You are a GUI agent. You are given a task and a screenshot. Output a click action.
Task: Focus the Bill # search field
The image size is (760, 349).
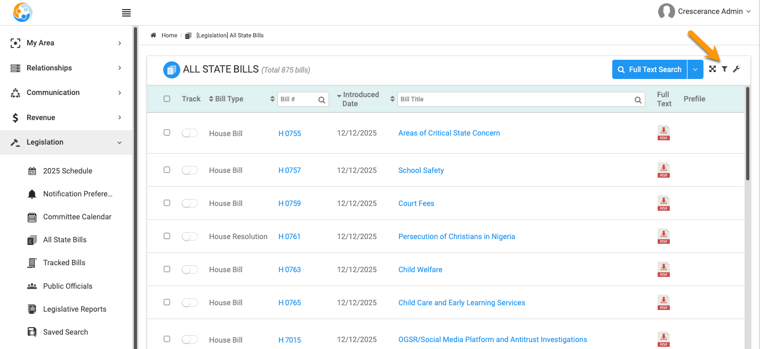[303, 99]
